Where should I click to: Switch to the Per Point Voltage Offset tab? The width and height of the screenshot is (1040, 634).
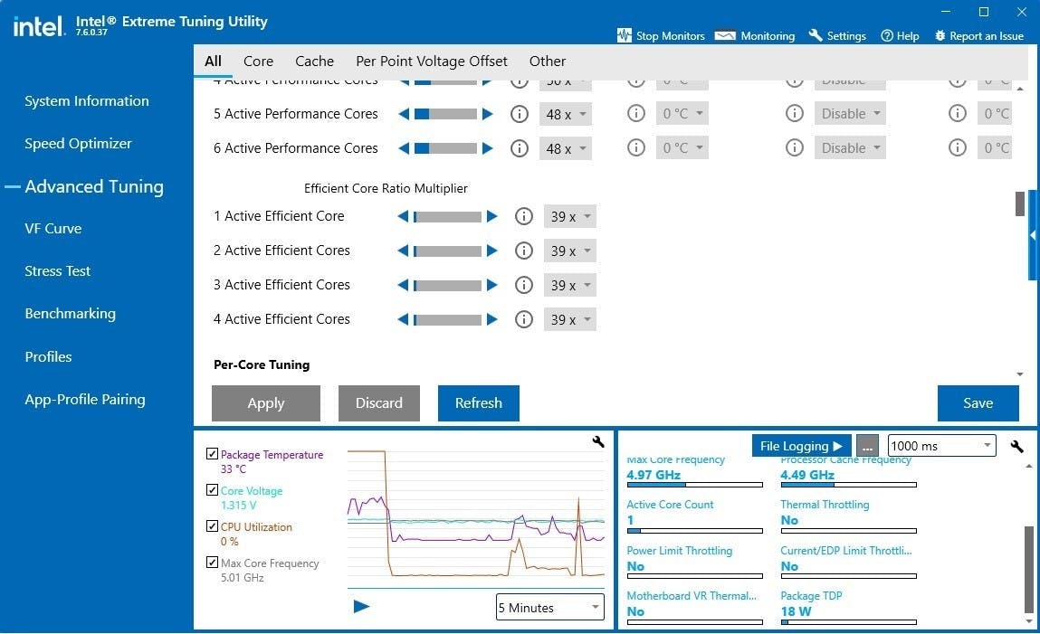(431, 62)
